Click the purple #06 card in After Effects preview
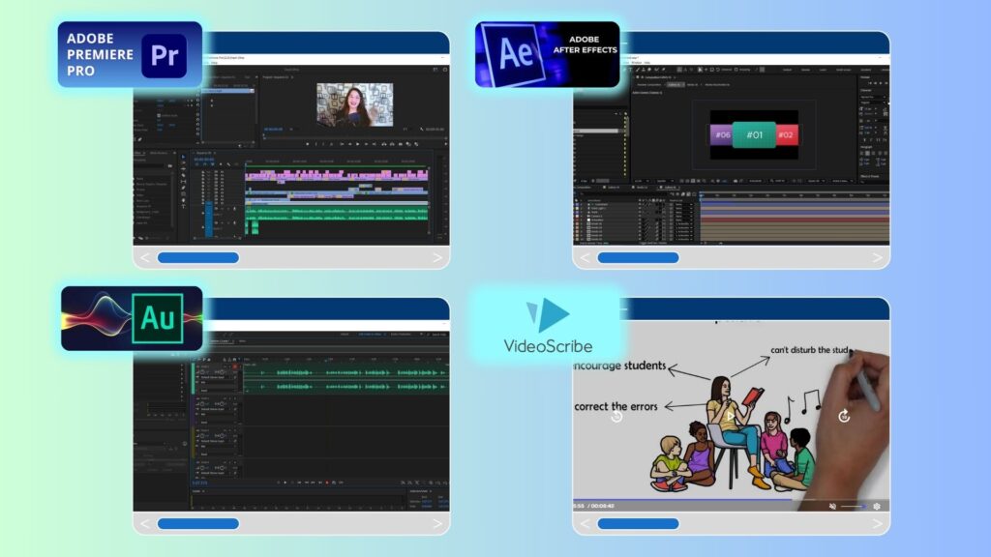The height and width of the screenshot is (557, 991). (722, 135)
